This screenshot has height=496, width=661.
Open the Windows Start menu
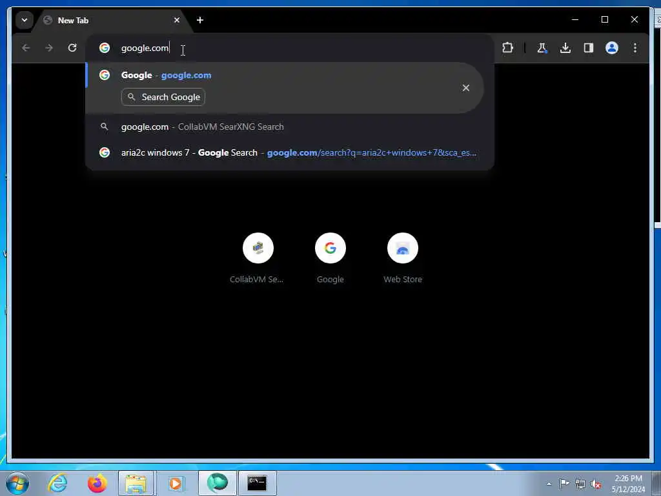coord(17,483)
